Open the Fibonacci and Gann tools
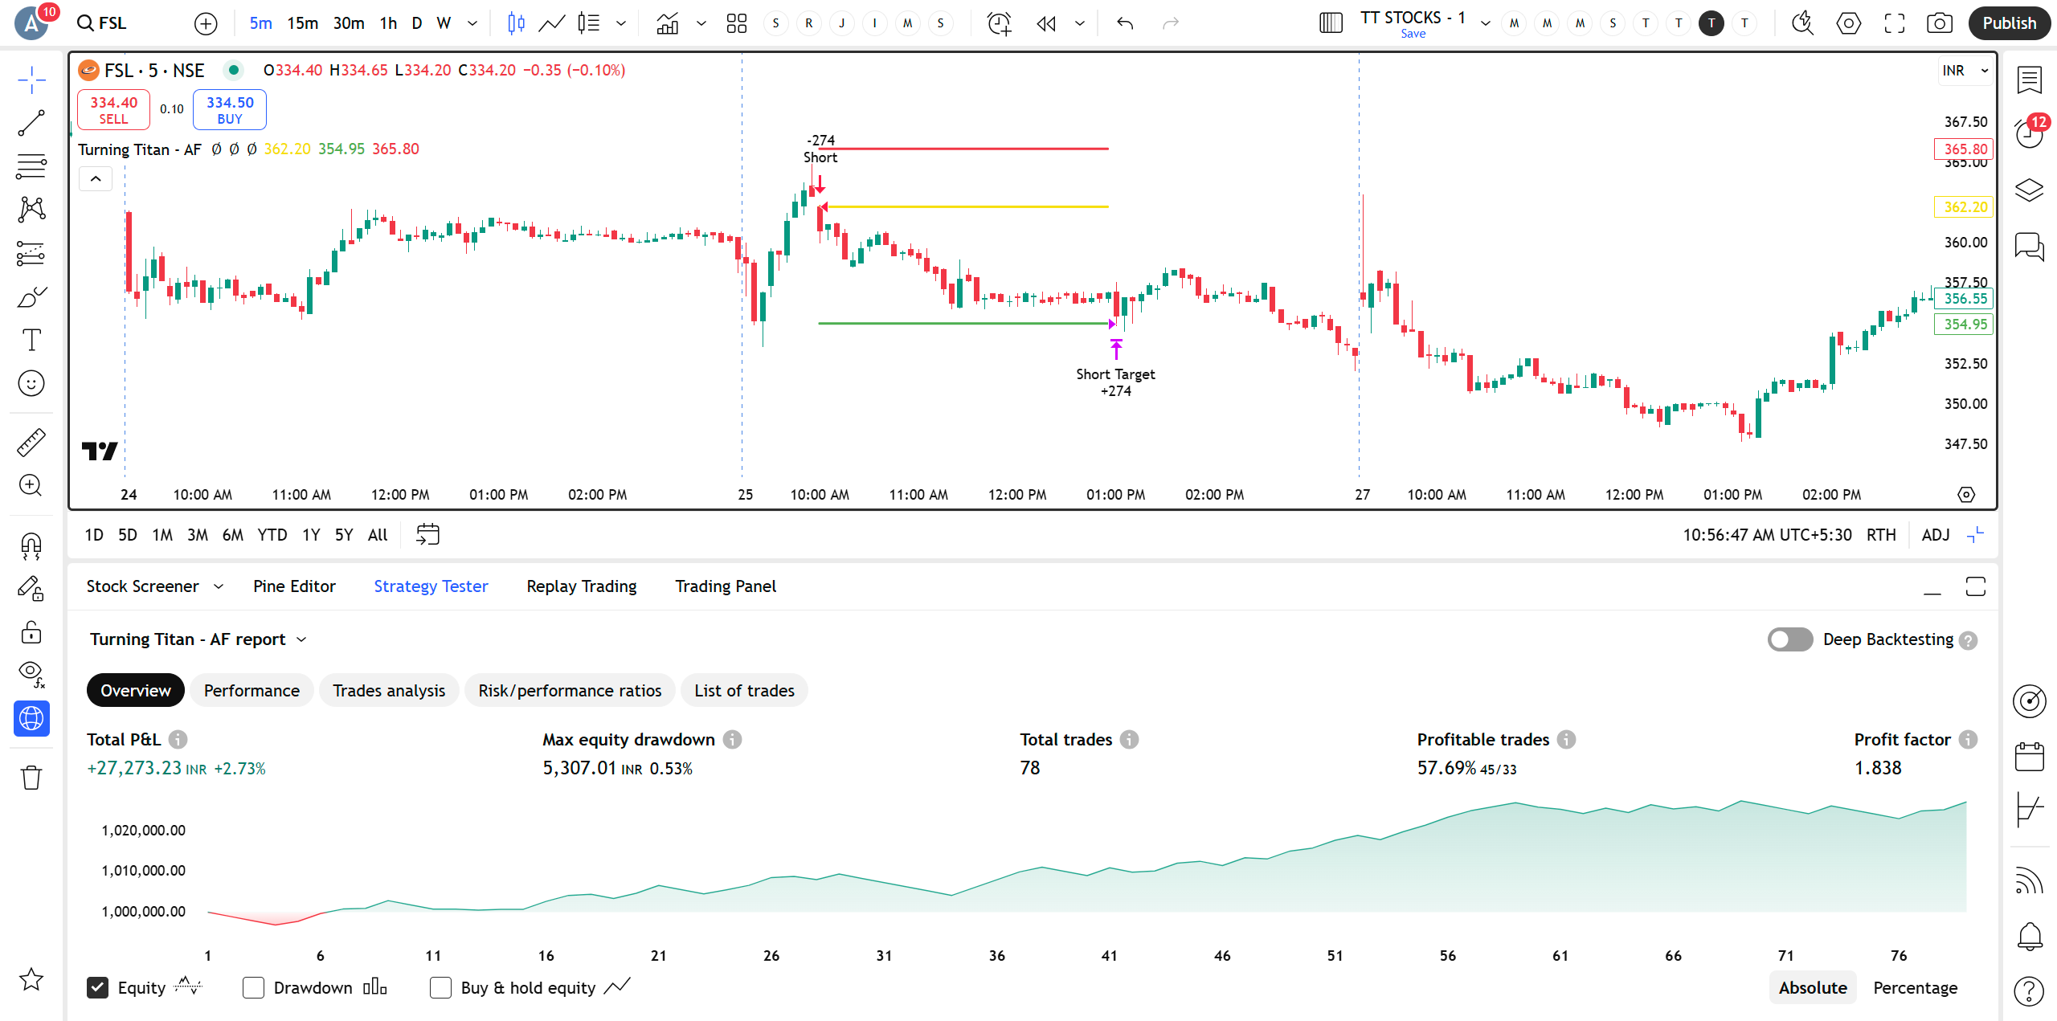The width and height of the screenshot is (2057, 1021). (31, 166)
